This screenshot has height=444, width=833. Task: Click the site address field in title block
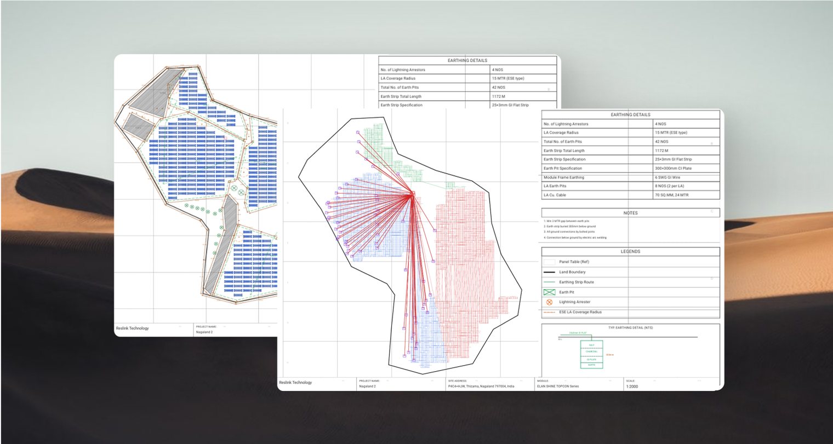coord(489,384)
